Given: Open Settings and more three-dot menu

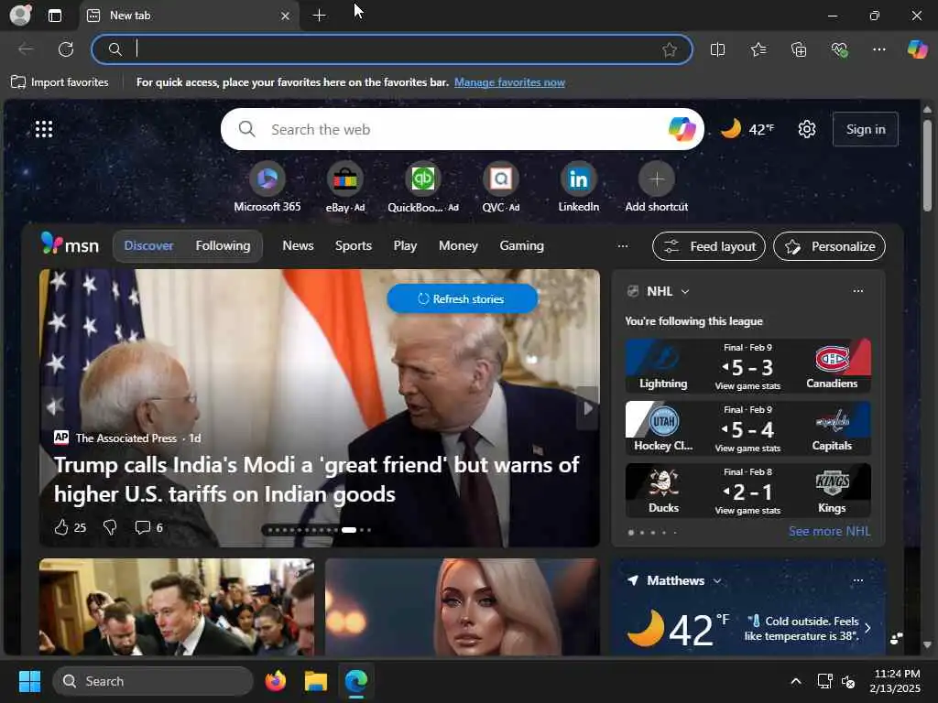Looking at the screenshot, I should [x=878, y=49].
